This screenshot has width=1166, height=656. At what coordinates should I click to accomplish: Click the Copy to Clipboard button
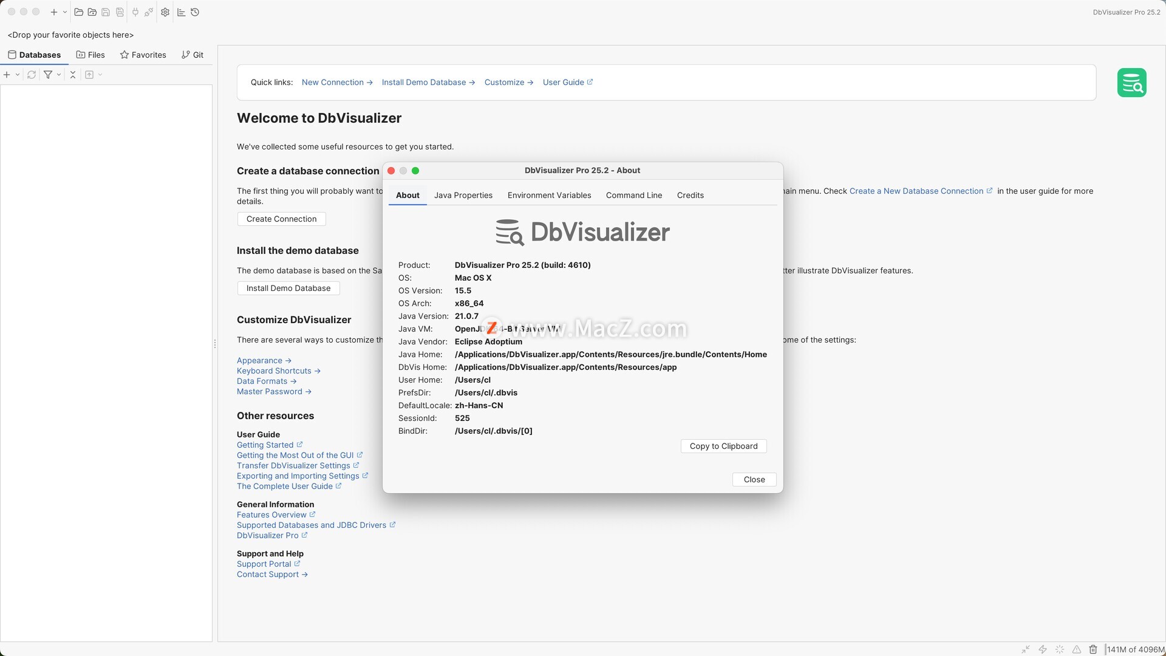coord(723,446)
